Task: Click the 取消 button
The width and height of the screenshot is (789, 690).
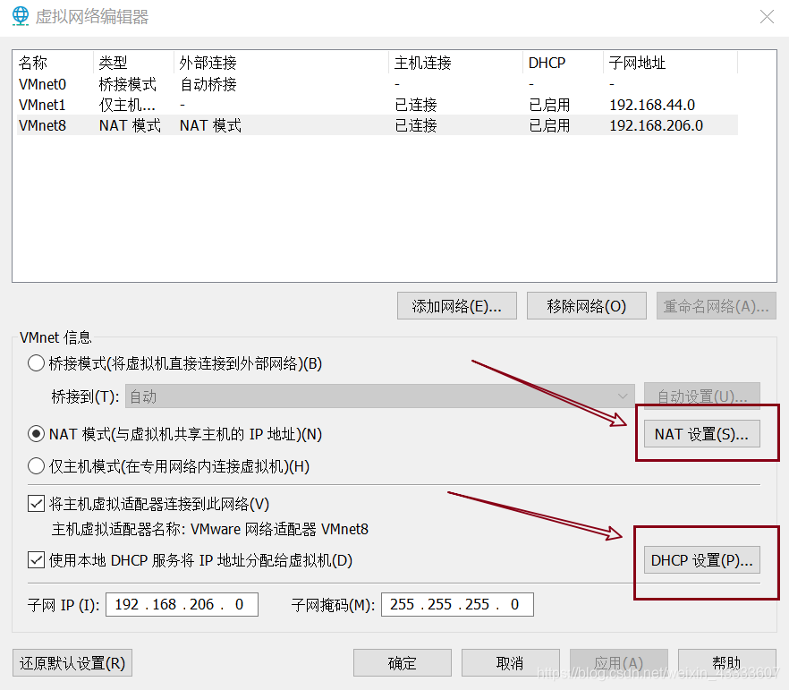Action: click(510, 663)
